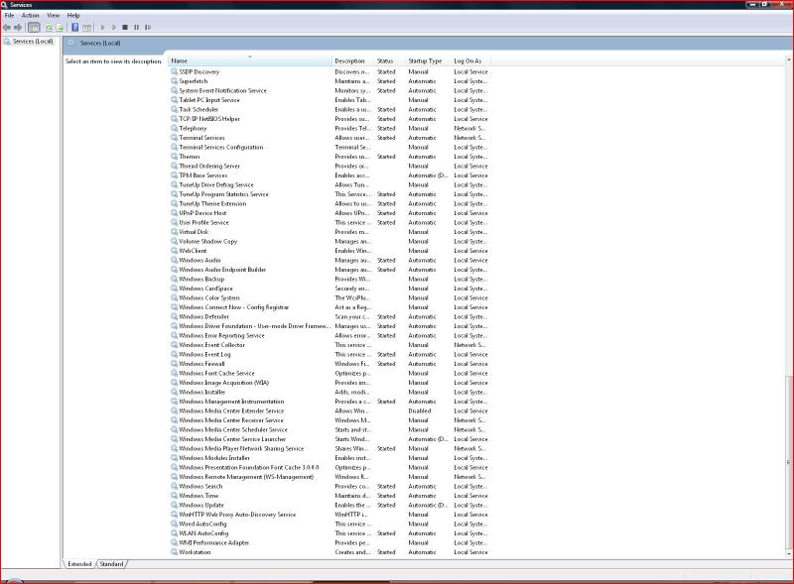Image resolution: width=794 pixels, height=584 pixels.
Task: Switch to the Extended tab
Action: [79, 564]
